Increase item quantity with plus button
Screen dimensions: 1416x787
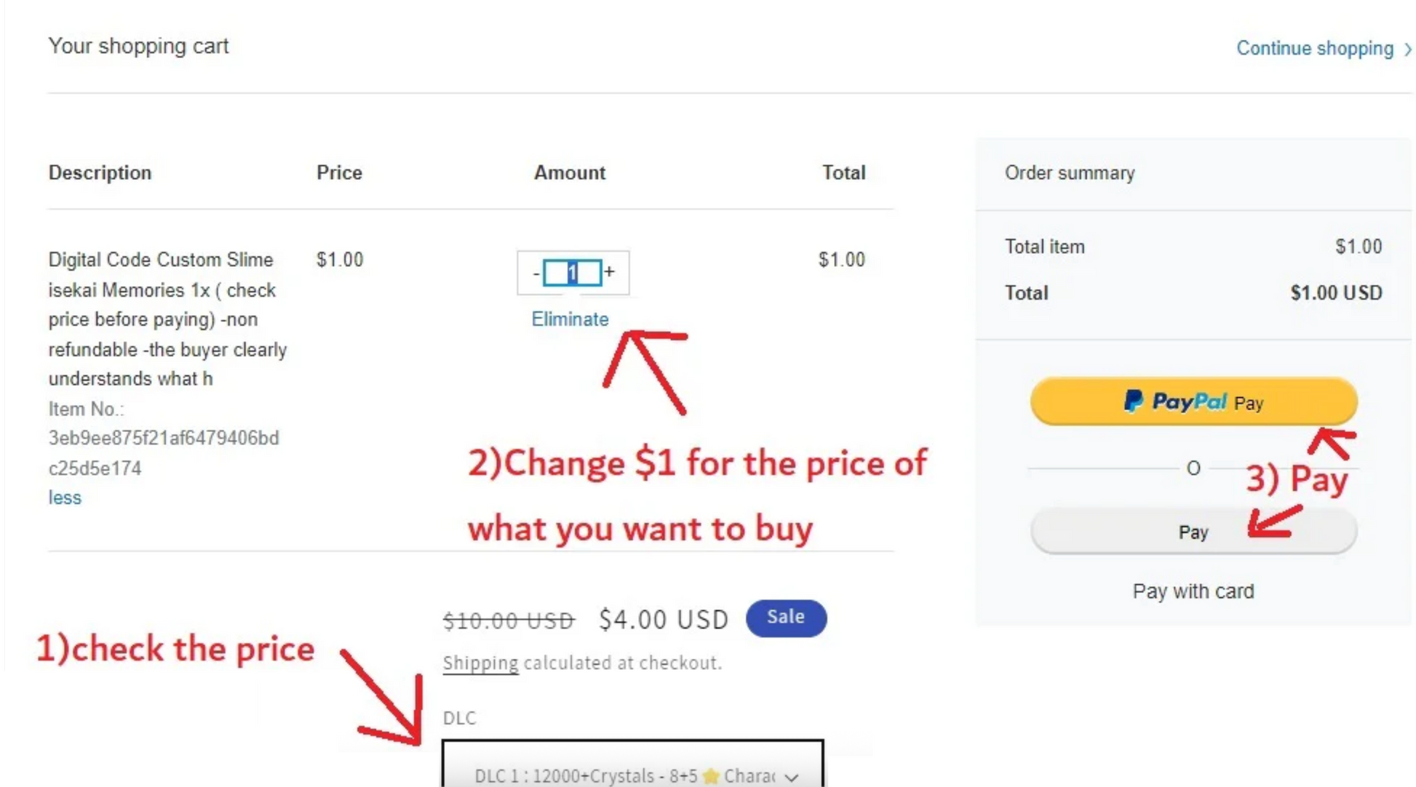[610, 272]
